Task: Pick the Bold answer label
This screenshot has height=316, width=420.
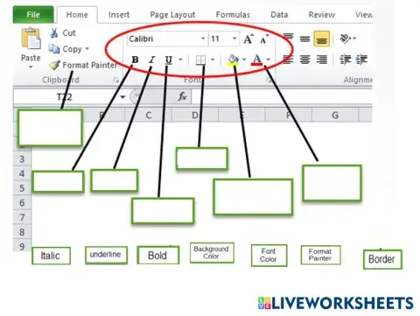Action: point(158,256)
